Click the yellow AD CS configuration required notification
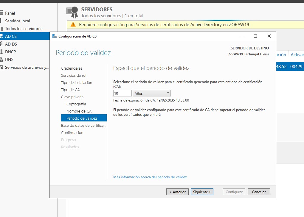Screen dimensions: 304x217 (185, 25)
